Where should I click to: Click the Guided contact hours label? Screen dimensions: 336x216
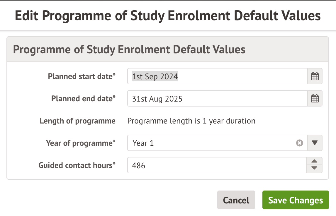pyautogui.click(x=77, y=165)
